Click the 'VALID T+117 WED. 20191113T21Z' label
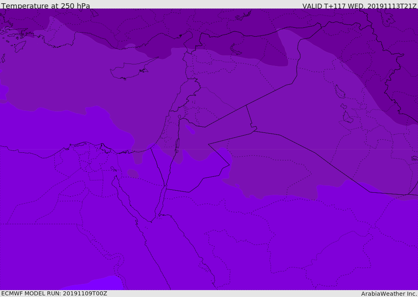 click(359, 6)
